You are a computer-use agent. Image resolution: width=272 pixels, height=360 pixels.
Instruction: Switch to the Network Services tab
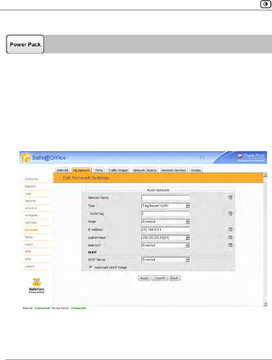click(x=173, y=170)
